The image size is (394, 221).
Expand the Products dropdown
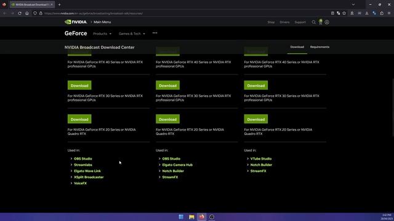pos(102,34)
